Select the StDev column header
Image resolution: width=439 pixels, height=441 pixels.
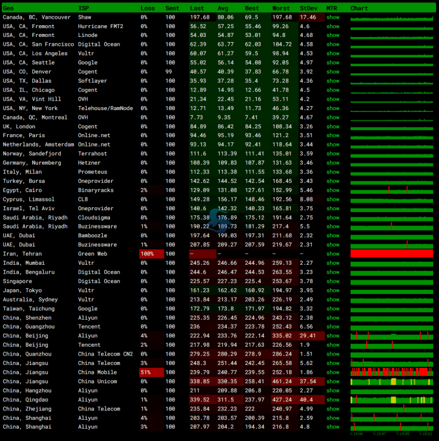308,8
